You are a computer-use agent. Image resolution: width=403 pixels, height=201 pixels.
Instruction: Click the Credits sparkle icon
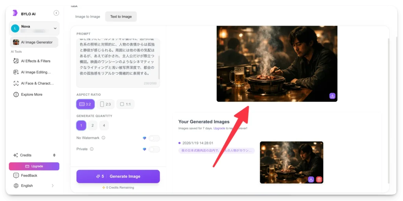[x=16, y=155]
